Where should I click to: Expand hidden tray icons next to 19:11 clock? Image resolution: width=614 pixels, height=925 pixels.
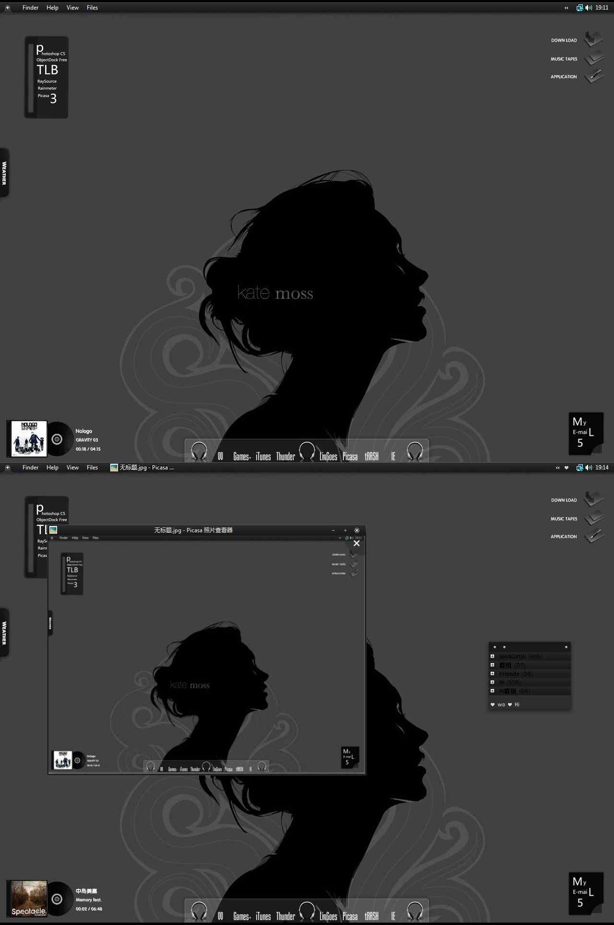point(567,8)
